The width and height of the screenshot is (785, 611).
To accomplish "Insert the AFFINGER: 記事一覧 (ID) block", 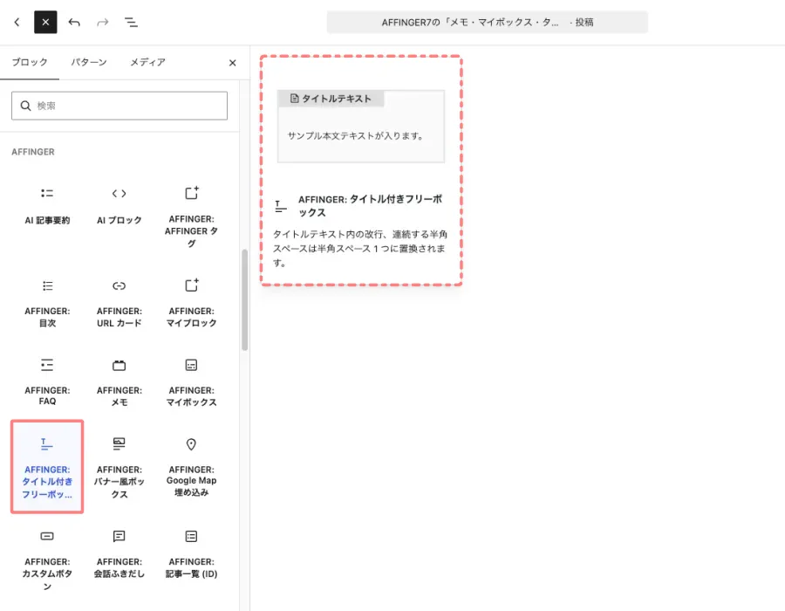I will tap(191, 555).
